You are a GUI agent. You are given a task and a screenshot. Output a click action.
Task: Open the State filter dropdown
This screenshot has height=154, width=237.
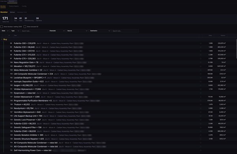click(x=5, y=31)
